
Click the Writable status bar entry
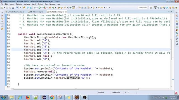101,92
